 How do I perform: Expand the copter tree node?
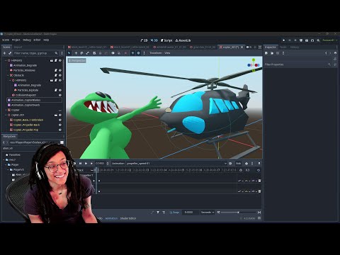click(6, 110)
